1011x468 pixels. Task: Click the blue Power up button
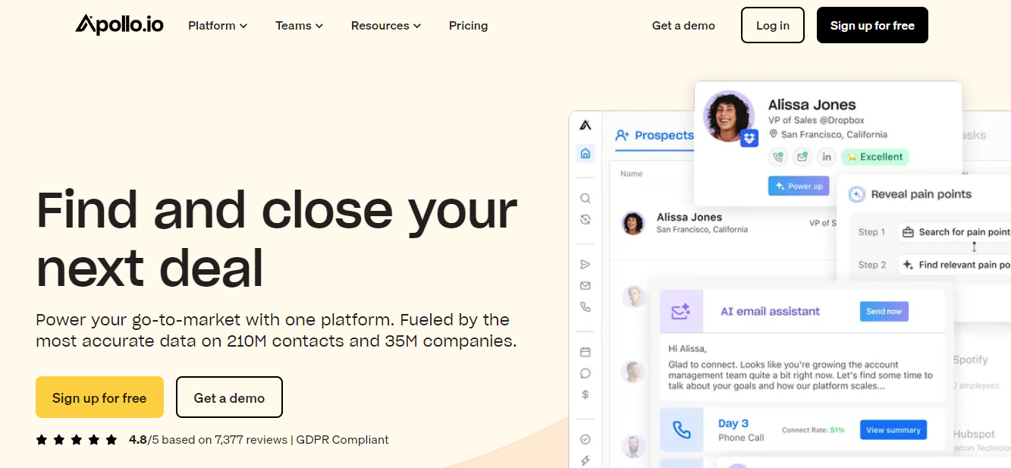point(798,186)
